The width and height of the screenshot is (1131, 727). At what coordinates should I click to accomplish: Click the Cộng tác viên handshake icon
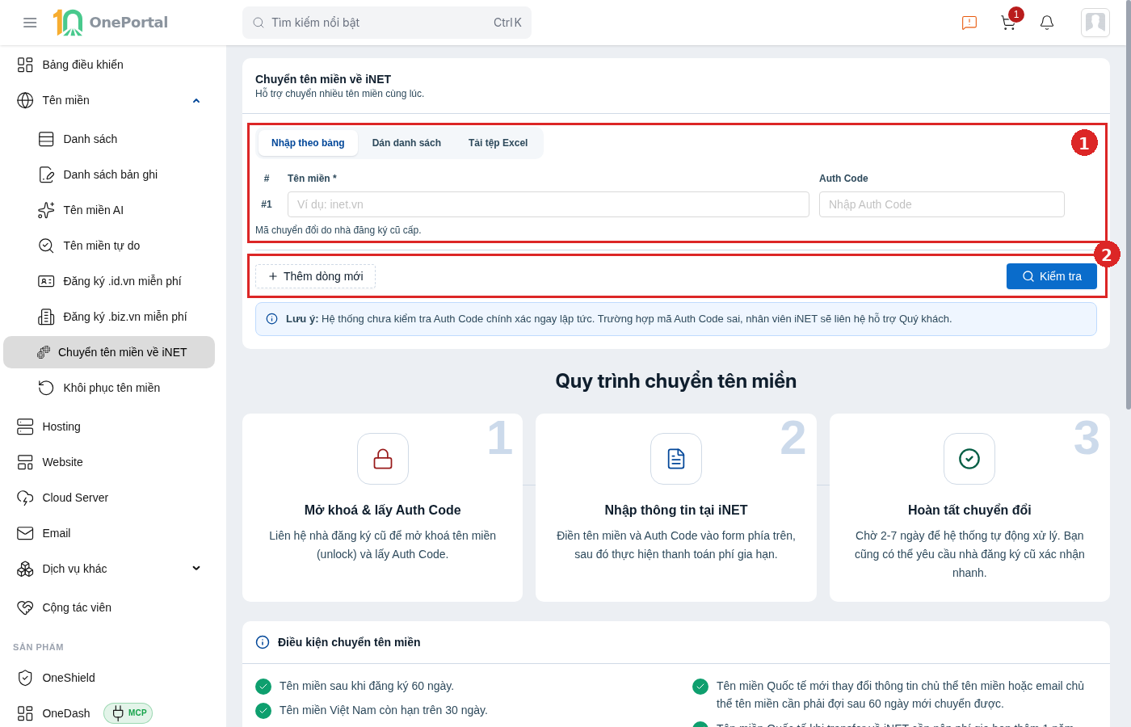[25, 607]
